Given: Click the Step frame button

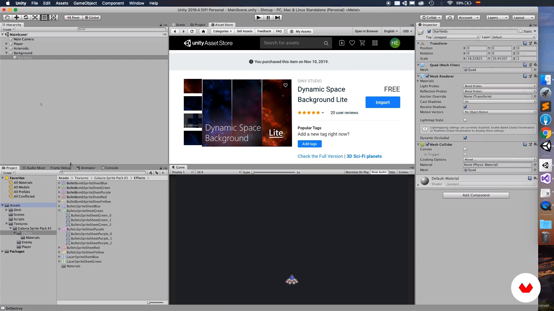Looking at the screenshot, I should click(x=277, y=18).
